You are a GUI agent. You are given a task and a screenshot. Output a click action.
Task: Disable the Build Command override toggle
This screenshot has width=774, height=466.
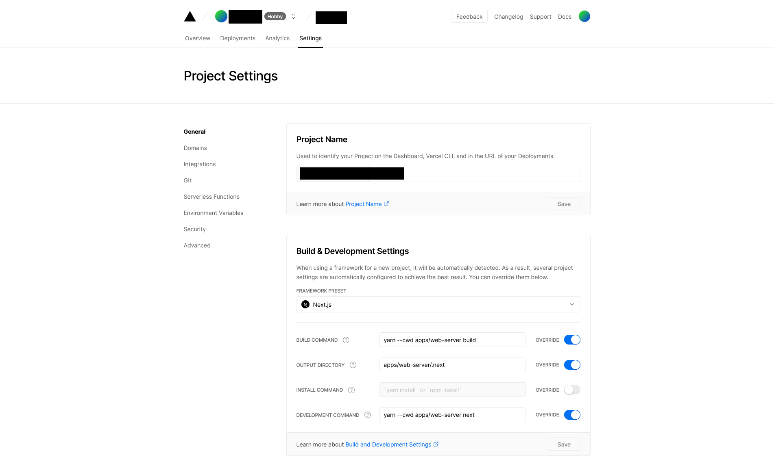[572, 340]
